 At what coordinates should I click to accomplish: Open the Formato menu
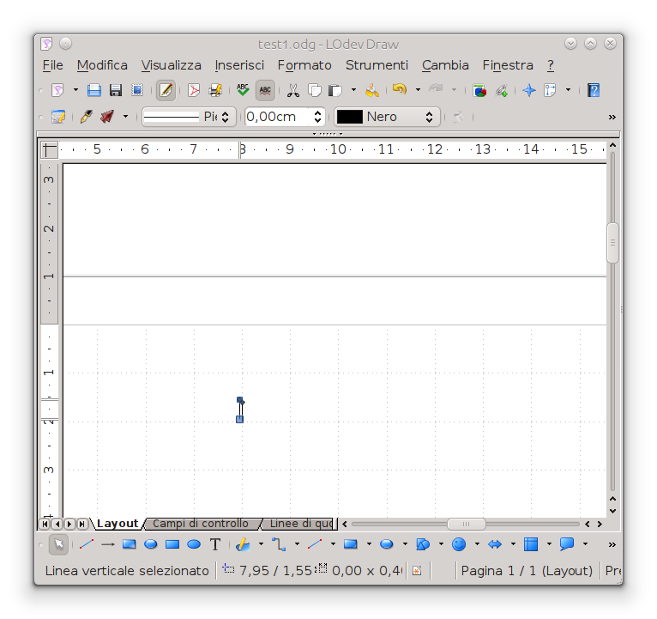tap(304, 65)
